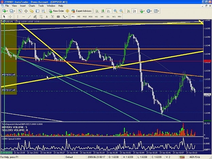The width and height of the screenshot is (212, 159).
Task: Select the standard arrow Cursor tool
Action: (x=4, y=17)
